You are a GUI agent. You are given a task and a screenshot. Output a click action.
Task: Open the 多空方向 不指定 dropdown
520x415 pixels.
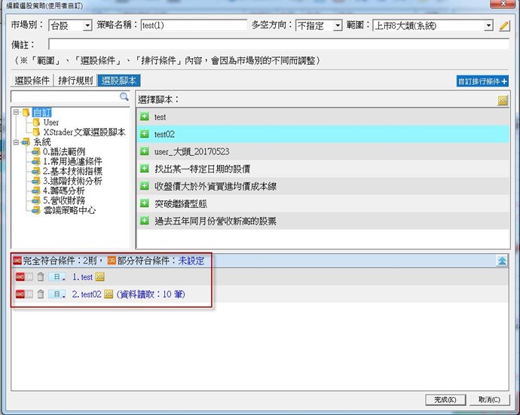(x=338, y=26)
